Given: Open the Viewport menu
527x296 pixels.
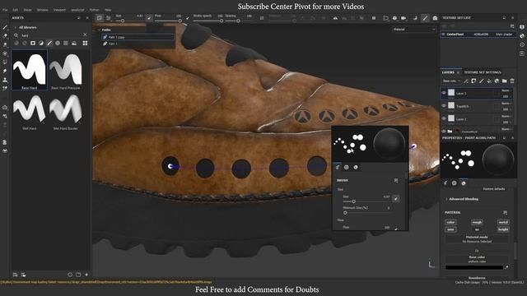Looking at the screenshot, I should [x=59, y=10].
